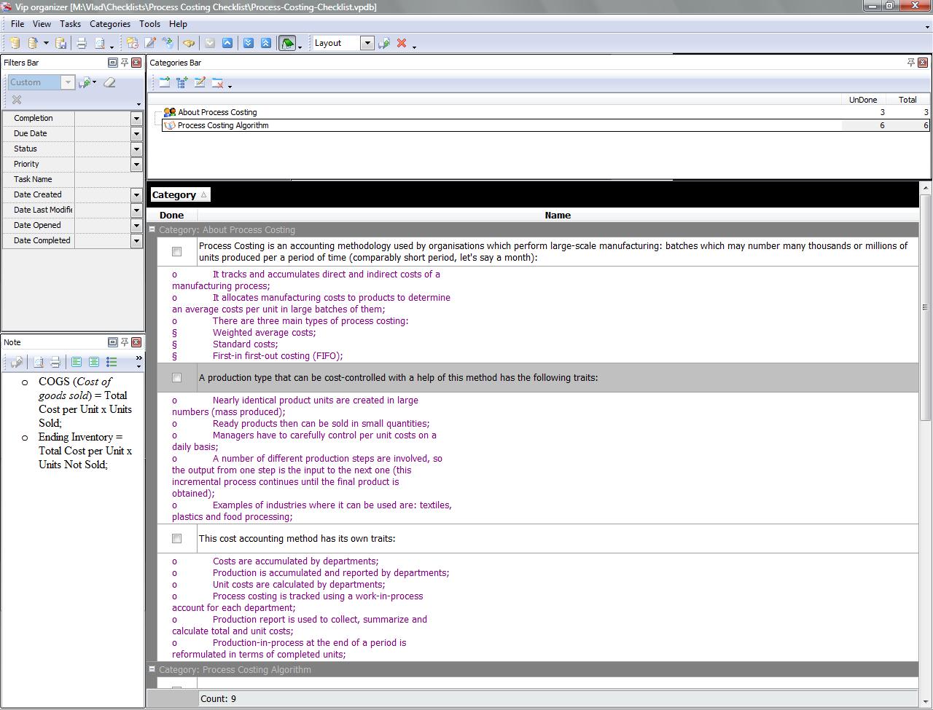Open the Layout combo box dropdown

pos(367,43)
